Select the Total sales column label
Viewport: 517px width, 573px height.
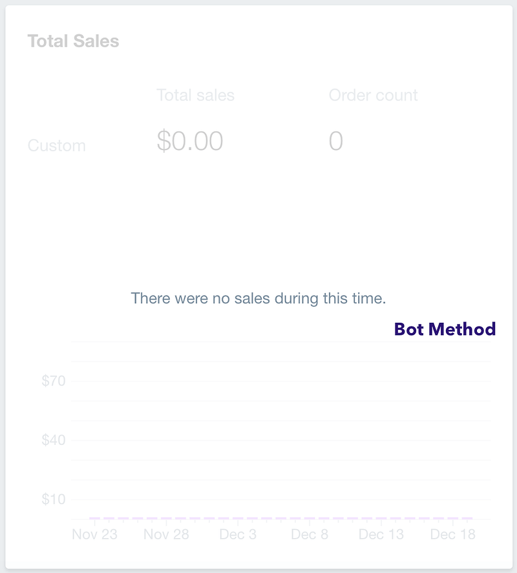coord(195,95)
